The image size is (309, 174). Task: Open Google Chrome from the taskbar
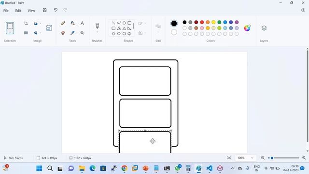click(x=124, y=168)
